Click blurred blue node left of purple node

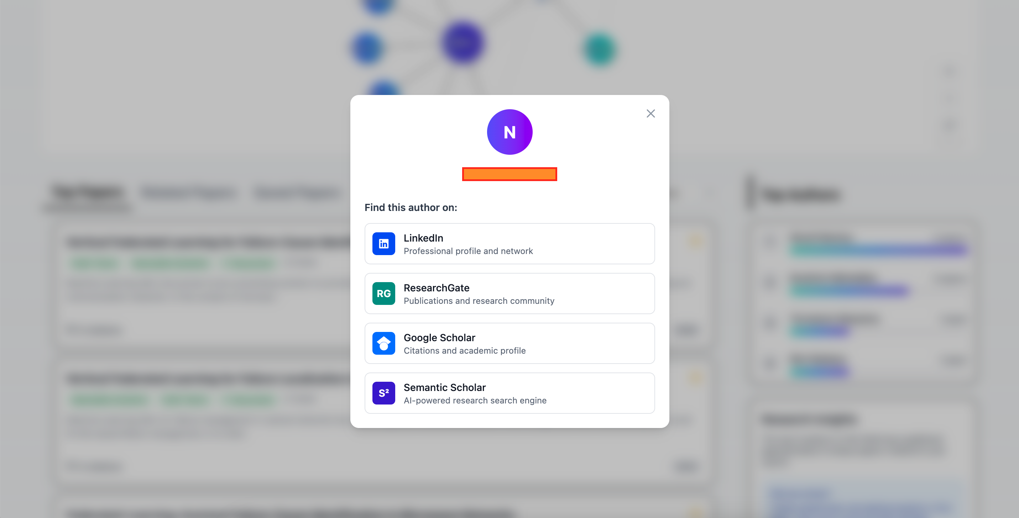(x=367, y=48)
